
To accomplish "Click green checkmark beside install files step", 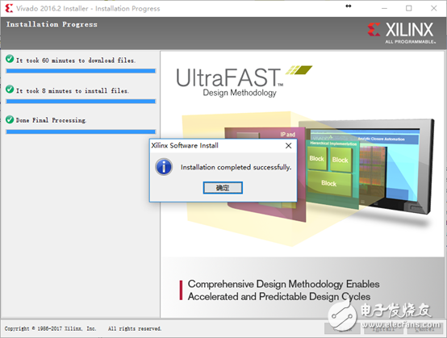I will (10, 90).
